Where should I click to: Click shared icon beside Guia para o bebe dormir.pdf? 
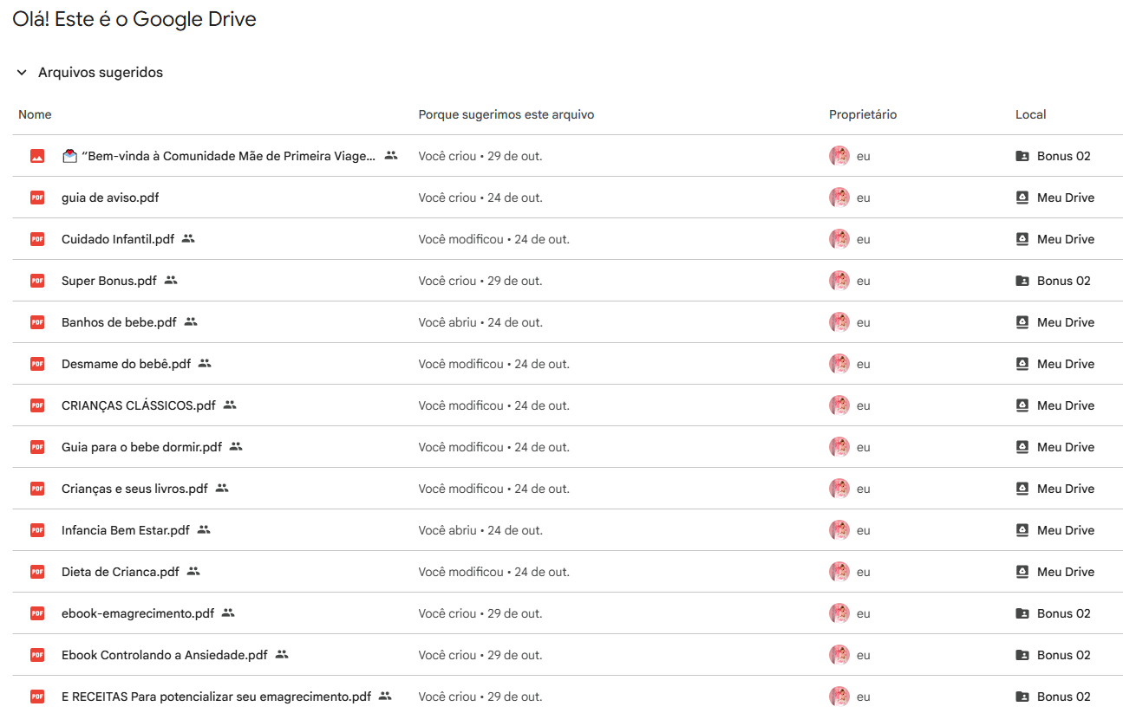pos(236,447)
